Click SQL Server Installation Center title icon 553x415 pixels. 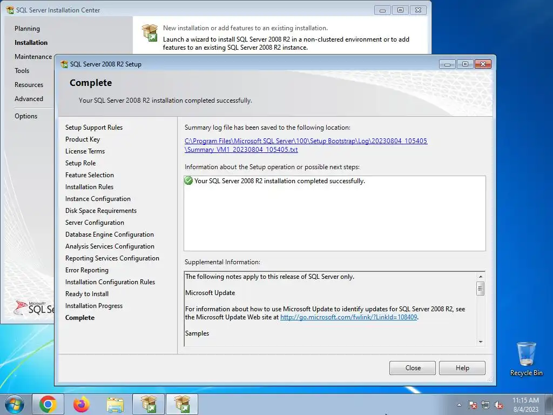coord(10,10)
